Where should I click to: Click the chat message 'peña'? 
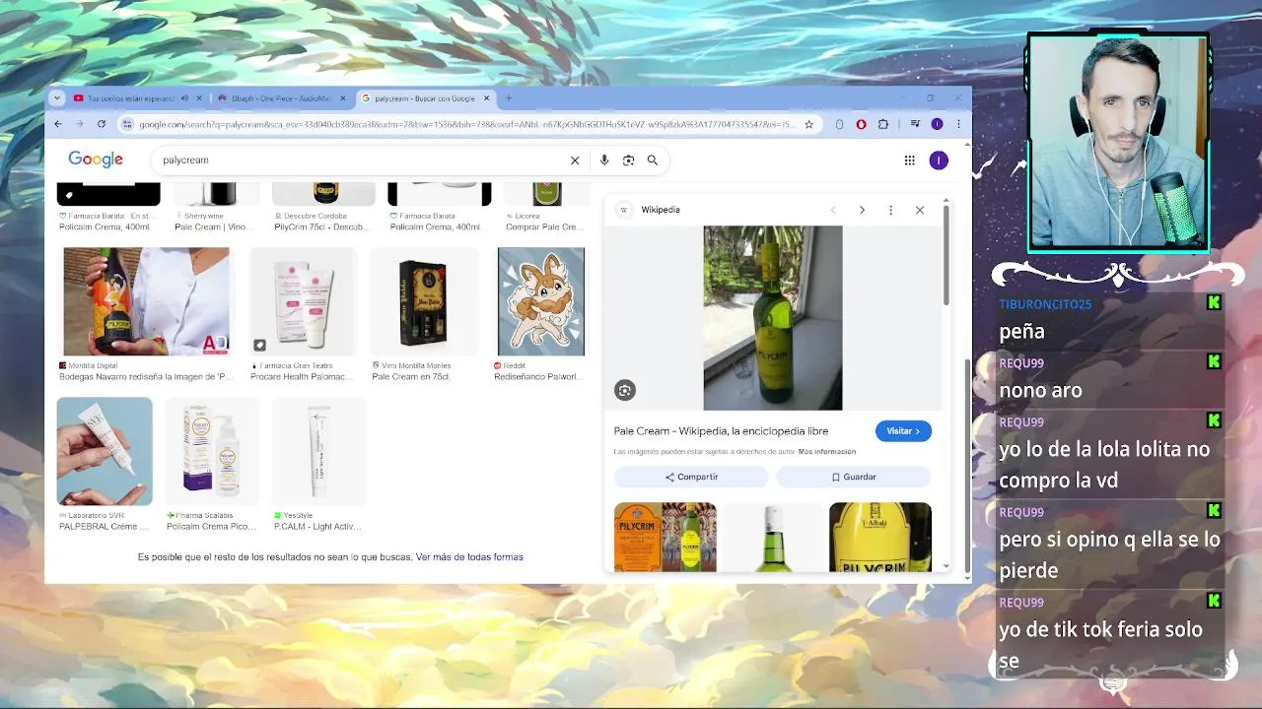click(1021, 332)
